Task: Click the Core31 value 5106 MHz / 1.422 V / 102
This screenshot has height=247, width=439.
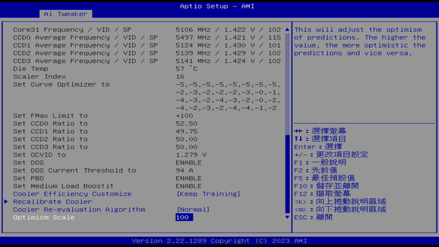Action: (228, 30)
